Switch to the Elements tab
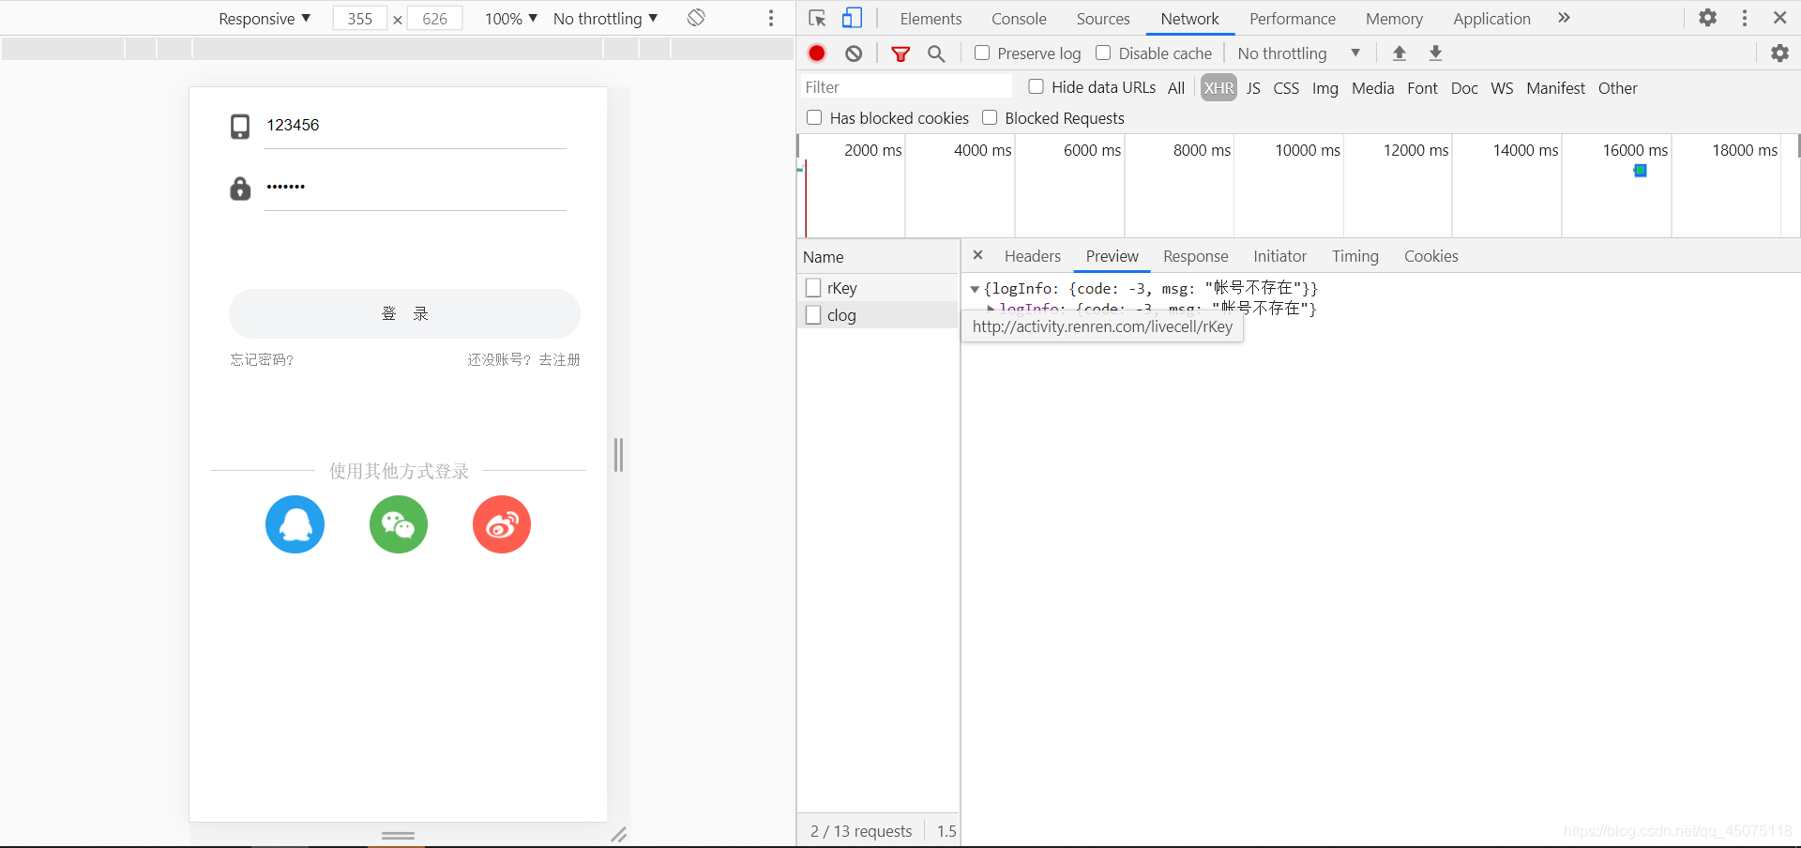 (931, 19)
